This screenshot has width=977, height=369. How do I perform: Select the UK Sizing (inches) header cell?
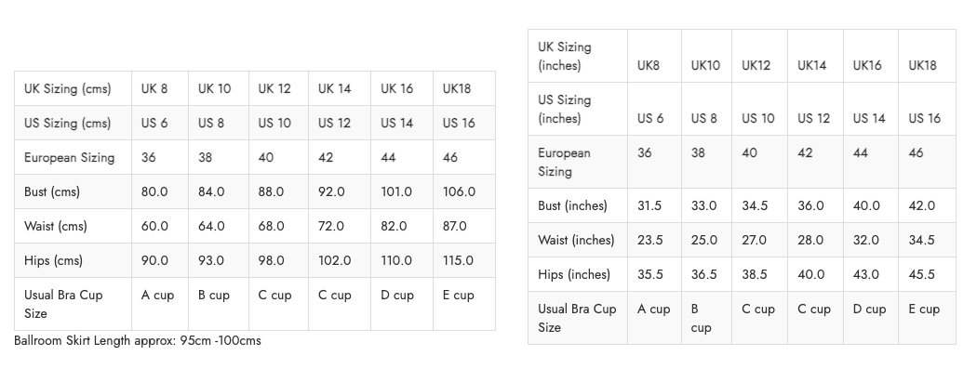point(565,56)
